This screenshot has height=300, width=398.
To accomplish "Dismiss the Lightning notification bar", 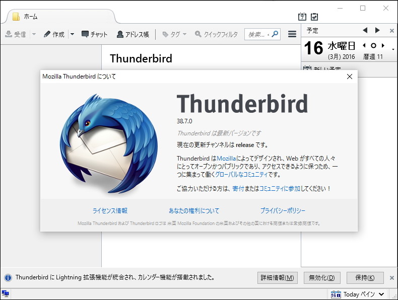I will [392, 278].
